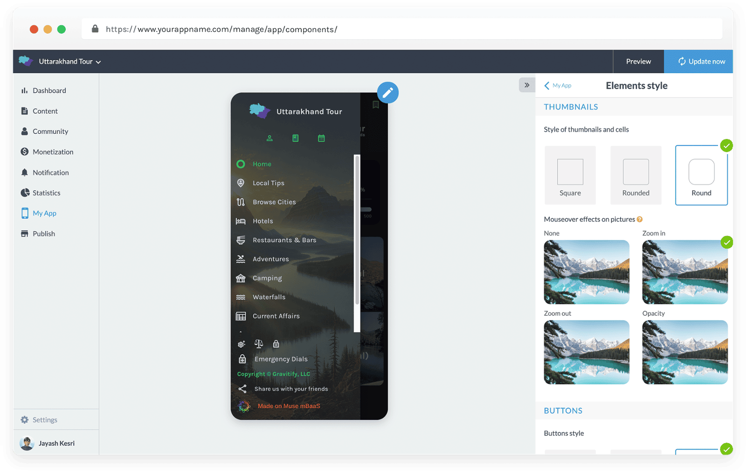Click the Update now button
Screen dimensions: 746x473
[x=698, y=62]
